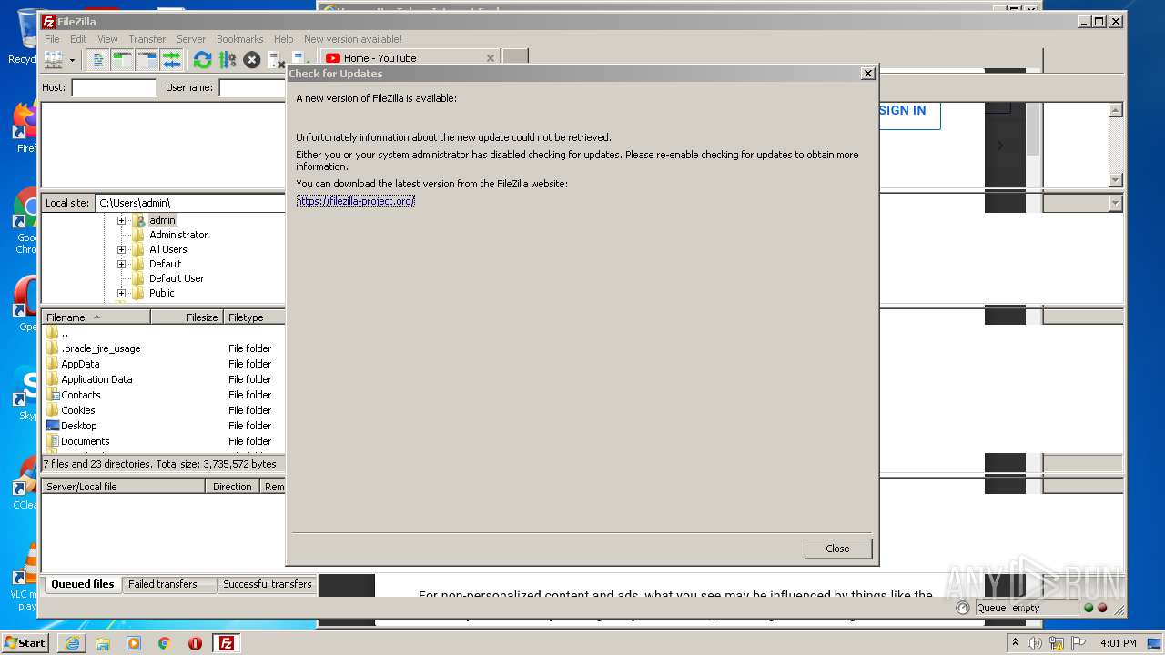The height and width of the screenshot is (655, 1165).
Task: Open the View menu
Action: (107, 39)
